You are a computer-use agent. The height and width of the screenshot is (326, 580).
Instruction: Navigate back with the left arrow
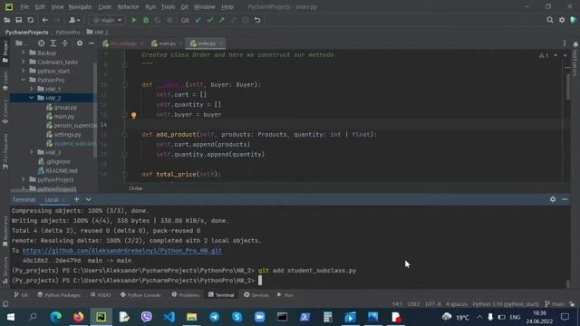44,20
